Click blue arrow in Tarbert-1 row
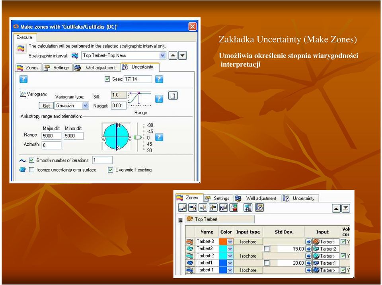The image size is (382, 285). click(308, 270)
